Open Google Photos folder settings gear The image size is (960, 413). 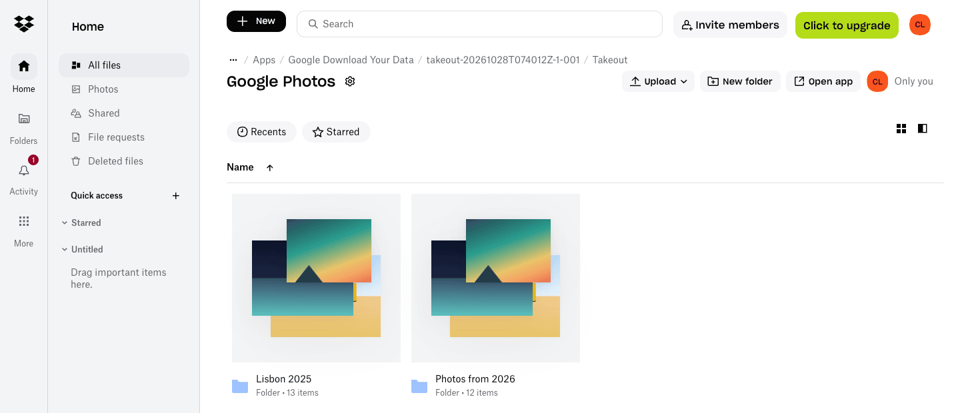350,81
